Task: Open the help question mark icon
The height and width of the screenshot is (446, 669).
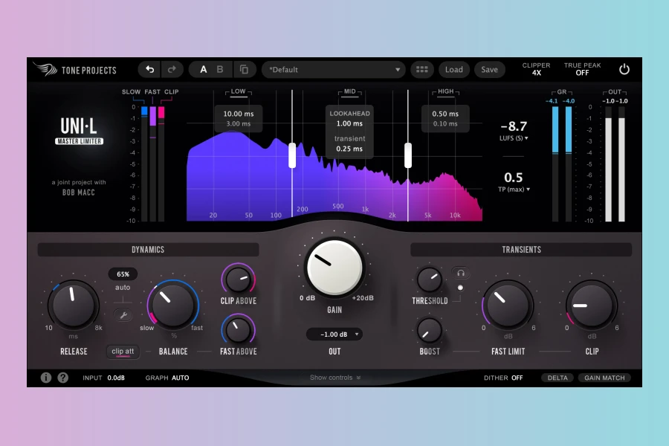Action: pyautogui.click(x=62, y=378)
